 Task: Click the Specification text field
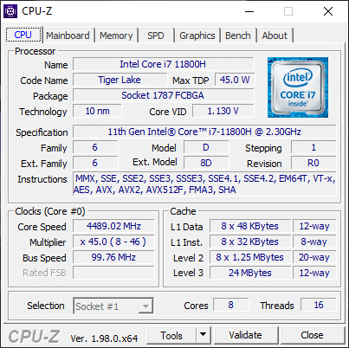(x=204, y=132)
